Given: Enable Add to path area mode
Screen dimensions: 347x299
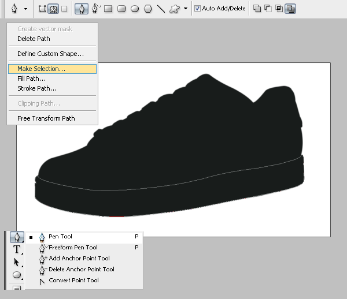Looking at the screenshot, I should pos(257,9).
